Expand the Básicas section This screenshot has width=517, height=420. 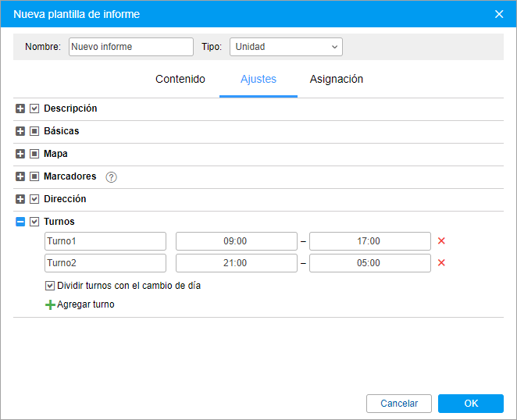pos(20,131)
